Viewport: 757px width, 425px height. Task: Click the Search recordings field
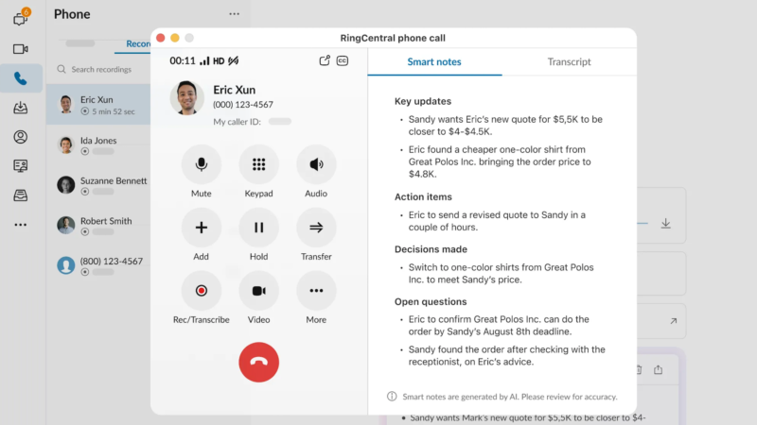(103, 69)
